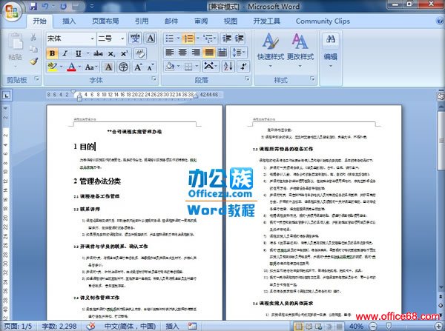Open the 审阅 ribbon tab
Image resolution: width=445 pixels, height=331 pixels.
pos(201,21)
